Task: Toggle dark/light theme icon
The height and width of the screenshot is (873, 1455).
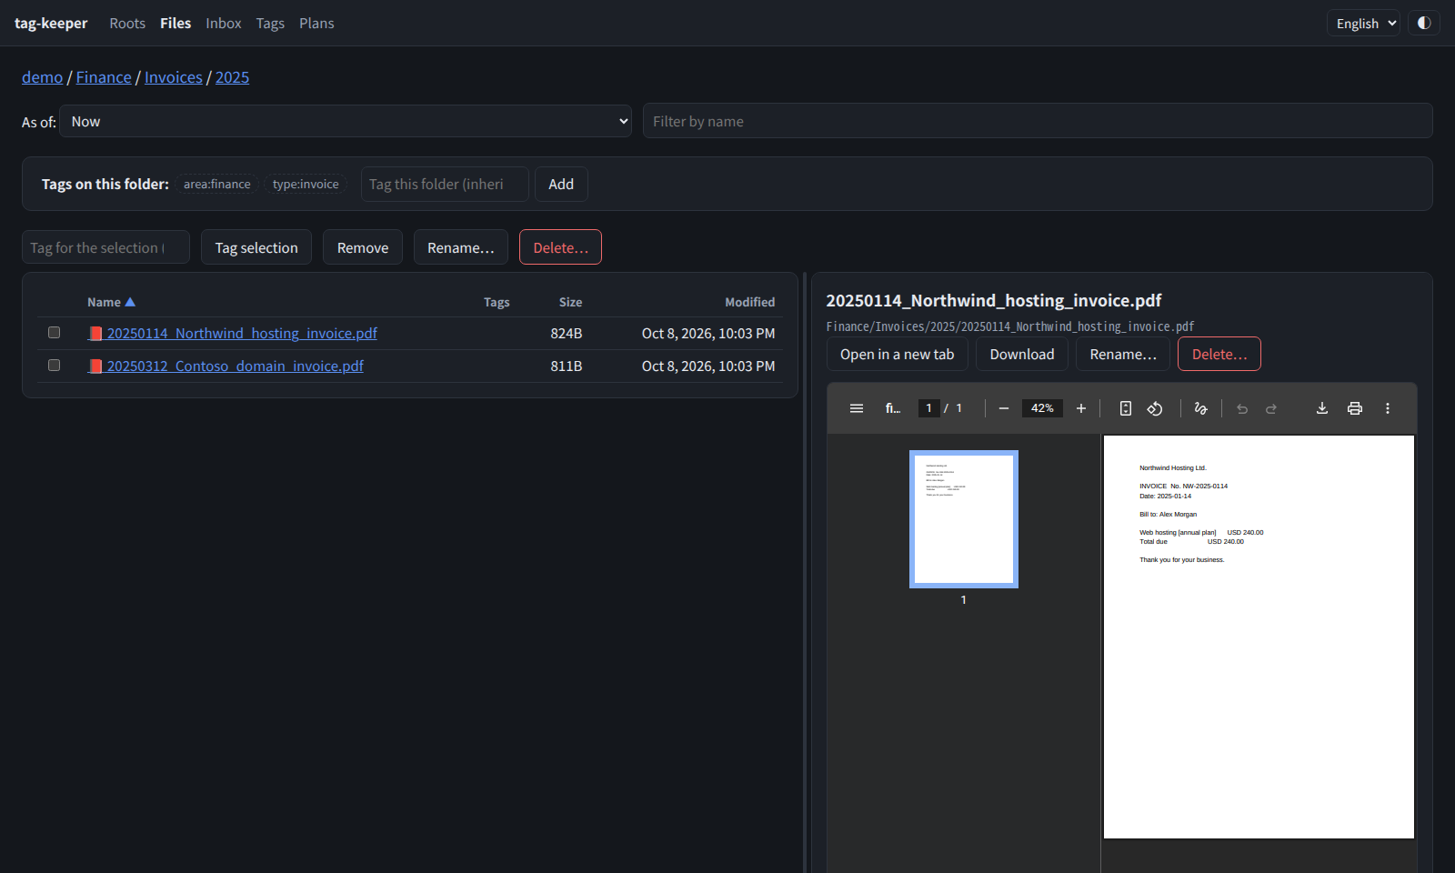Action: point(1424,23)
